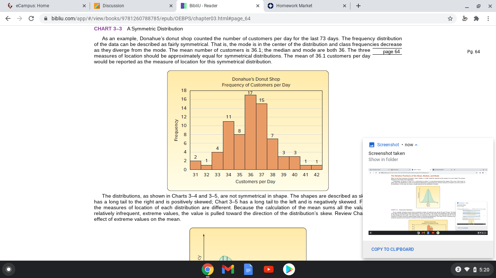Click the bibliu.com address bar
Image resolution: width=496 pixels, height=278 pixels.
point(243,18)
